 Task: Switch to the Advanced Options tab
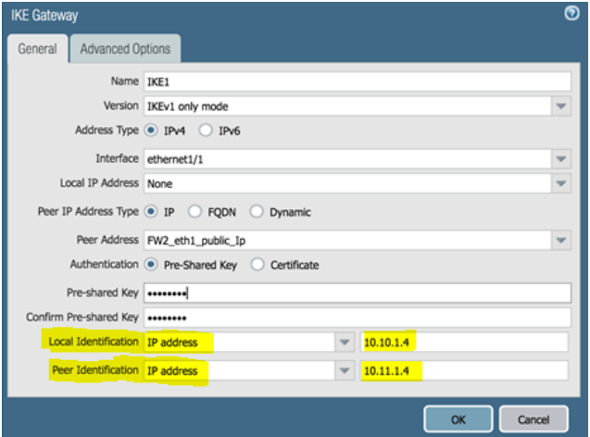[125, 49]
